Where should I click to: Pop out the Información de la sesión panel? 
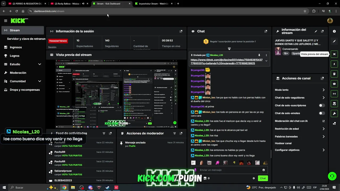181,31
